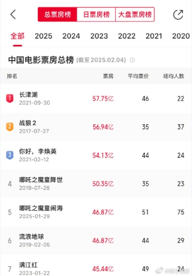The image size is (192, 276).
Task: Tap the back arrow icon
Action: coord(13,14)
